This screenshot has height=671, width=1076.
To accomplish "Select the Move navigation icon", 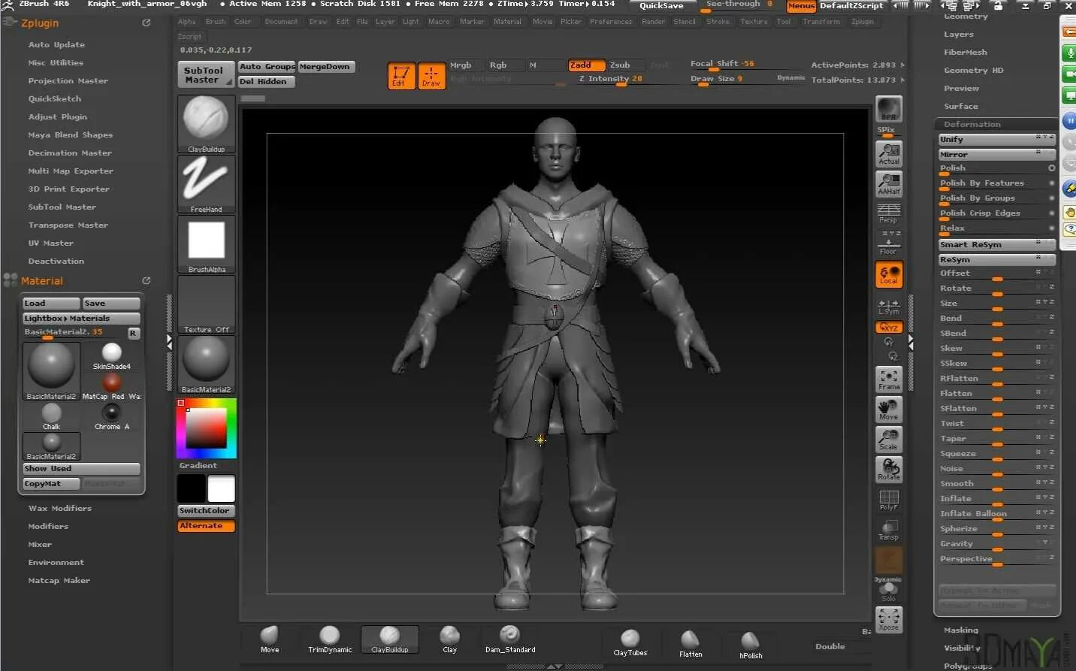I will pos(889,410).
